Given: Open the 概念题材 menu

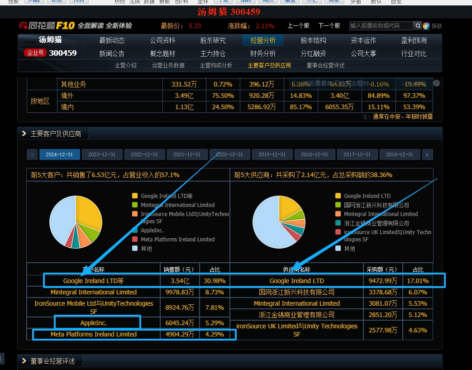Looking at the screenshot, I should pyautogui.click(x=162, y=53).
